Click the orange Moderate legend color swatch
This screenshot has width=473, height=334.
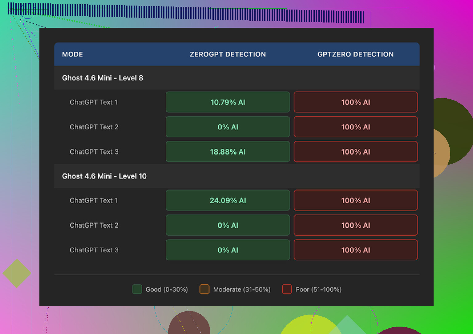(204, 289)
